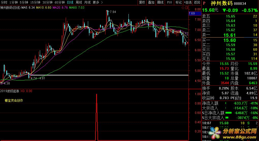Viewport: 259px width, 141px height.
Task: Add stock with +自选 button
Action: tap(188, 2)
